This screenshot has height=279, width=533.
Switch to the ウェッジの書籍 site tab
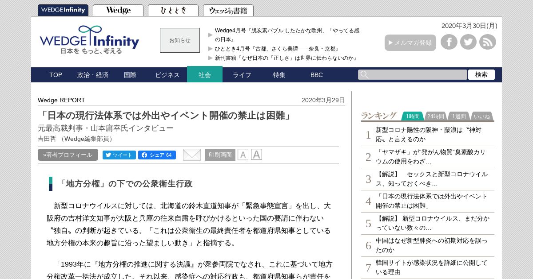(228, 10)
